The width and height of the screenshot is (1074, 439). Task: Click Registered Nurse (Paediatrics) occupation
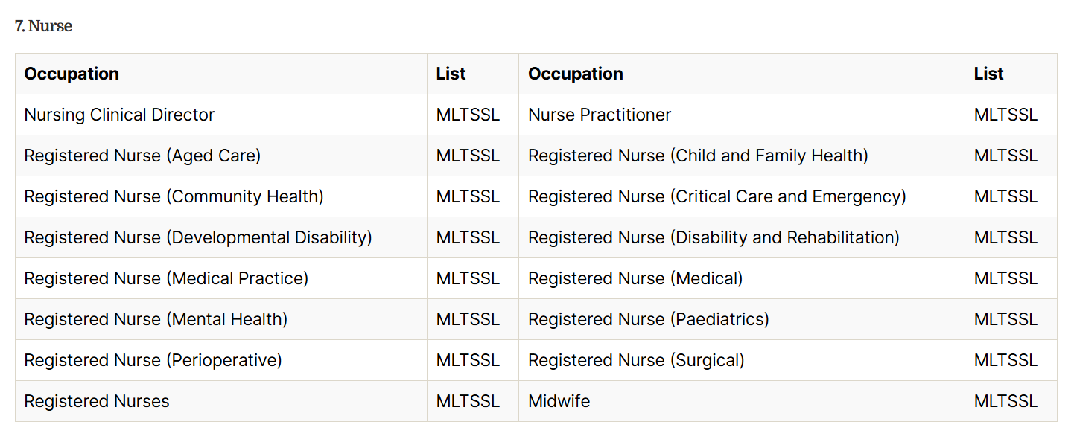click(x=648, y=319)
